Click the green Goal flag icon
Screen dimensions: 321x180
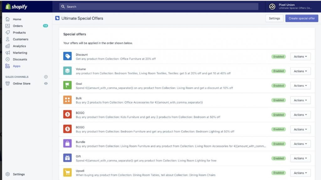tap(67, 85)
